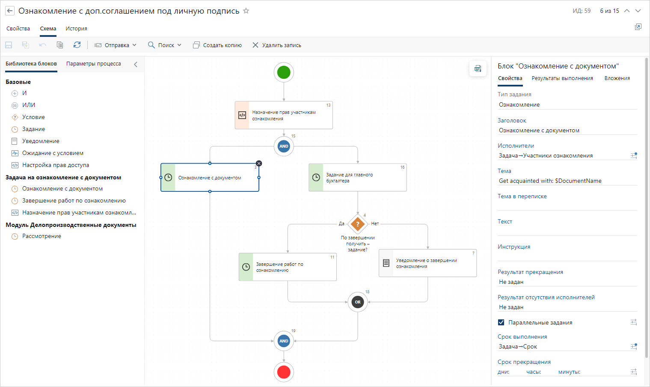
Task: Open the Вложения tab in block panel
Action: coord(617,78)
